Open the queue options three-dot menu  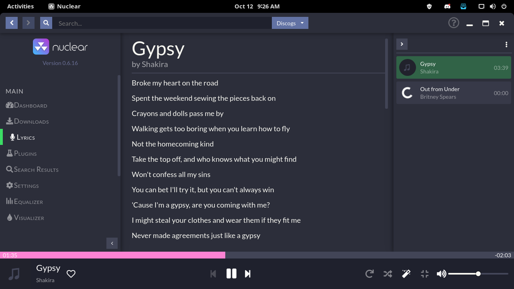(x=506, y=44)
